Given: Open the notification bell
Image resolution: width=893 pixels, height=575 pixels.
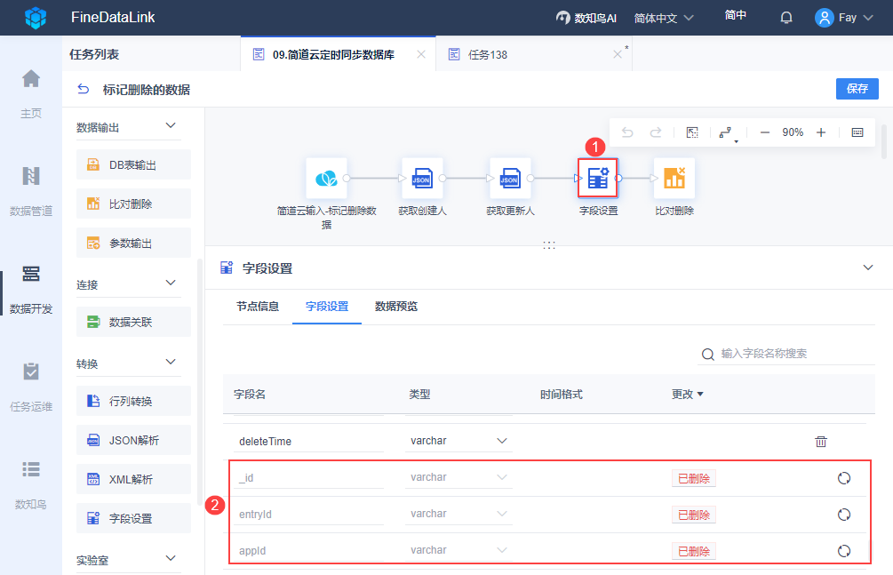Looking at the screenshot, I should (x=786, y=19).
